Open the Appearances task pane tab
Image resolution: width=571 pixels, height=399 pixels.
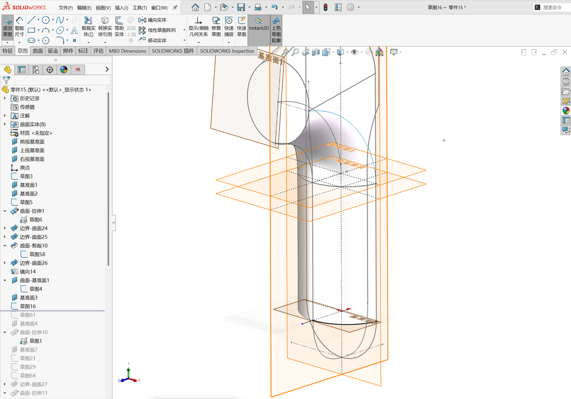pyautogui.click(x=566, y=110)
